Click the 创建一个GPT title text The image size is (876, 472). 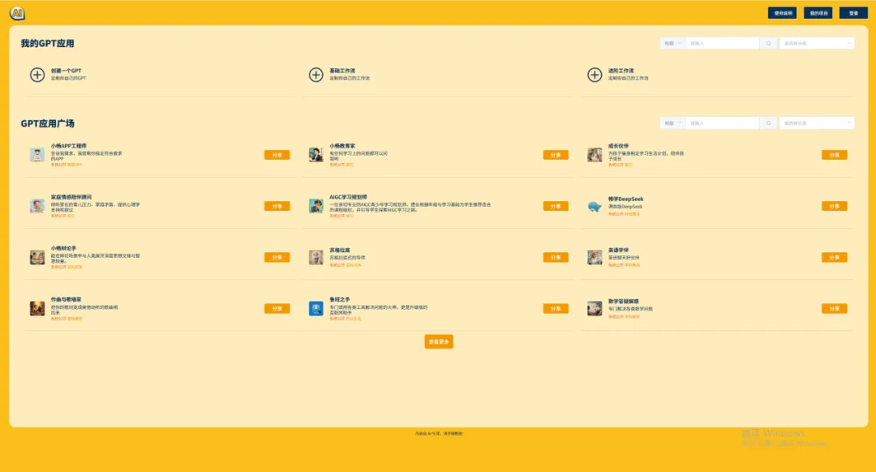tap(66, 71)
